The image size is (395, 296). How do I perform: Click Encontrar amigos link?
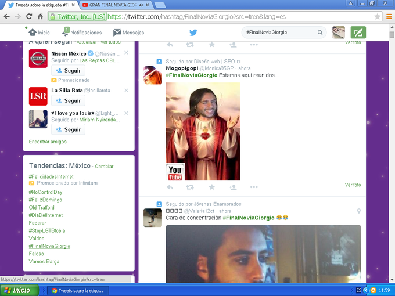coord(48,142)
